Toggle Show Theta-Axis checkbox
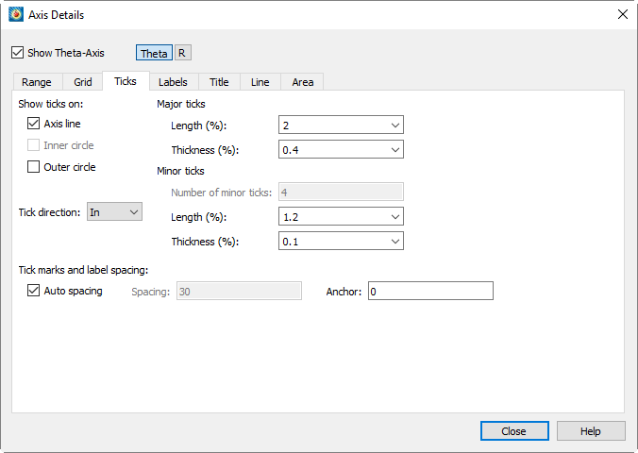This screenshot has height=453, width=638. coord(18,53)
